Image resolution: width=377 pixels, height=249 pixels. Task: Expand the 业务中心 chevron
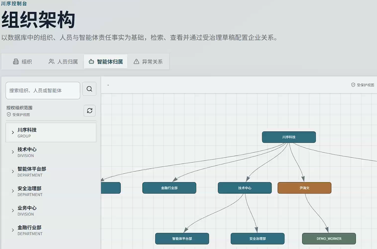pos(13,211)
